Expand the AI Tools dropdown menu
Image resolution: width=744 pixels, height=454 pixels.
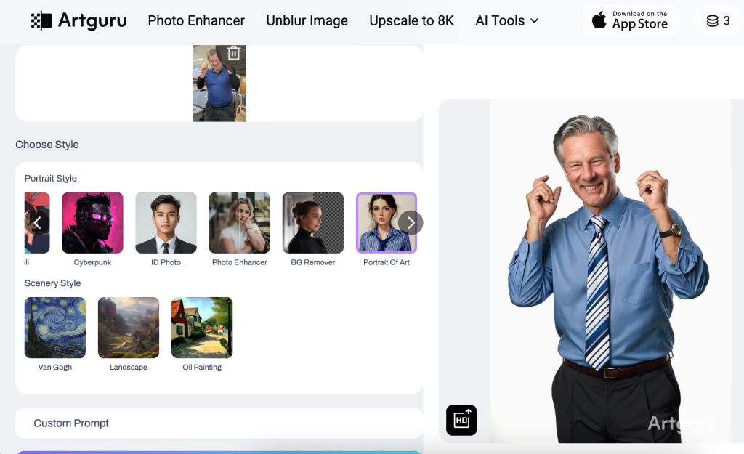pyautogui.click(x=506, y=20)
